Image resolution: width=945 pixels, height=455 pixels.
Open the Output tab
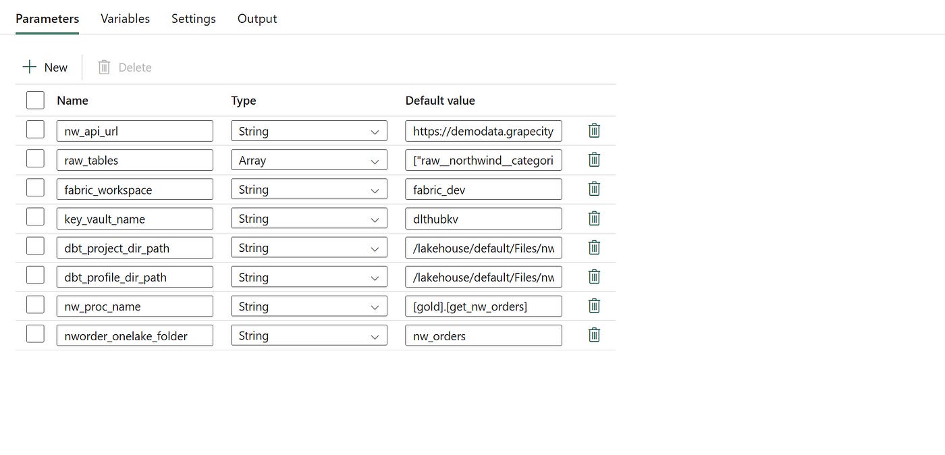[x=257, y=19]
